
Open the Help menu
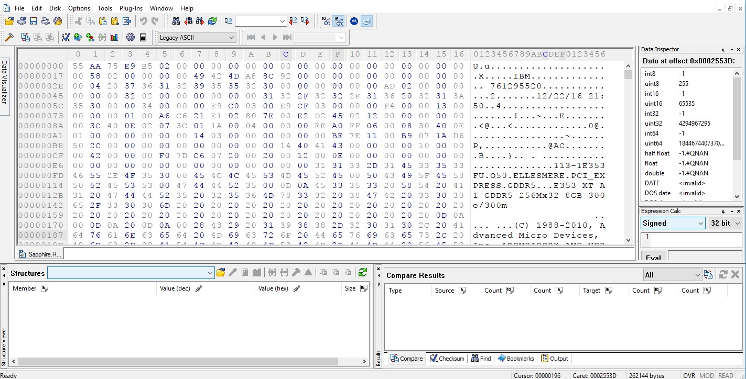tap(187, 8)
